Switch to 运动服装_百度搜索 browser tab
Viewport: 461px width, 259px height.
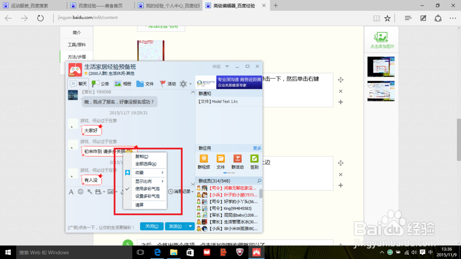(30, 6)
